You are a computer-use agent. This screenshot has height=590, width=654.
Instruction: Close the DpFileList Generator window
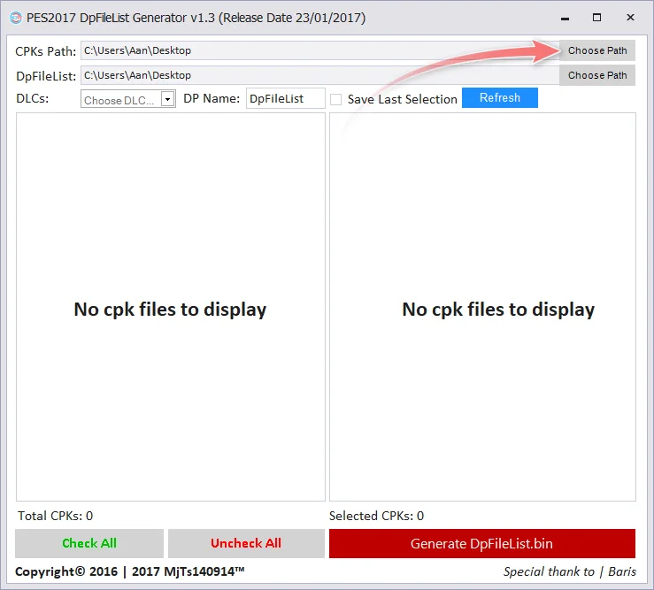point(630,18)
